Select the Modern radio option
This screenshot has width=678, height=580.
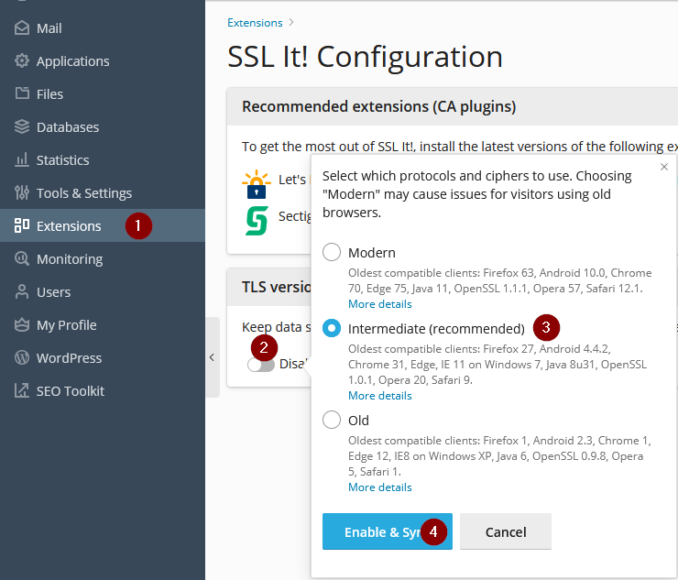click(332, 252)
